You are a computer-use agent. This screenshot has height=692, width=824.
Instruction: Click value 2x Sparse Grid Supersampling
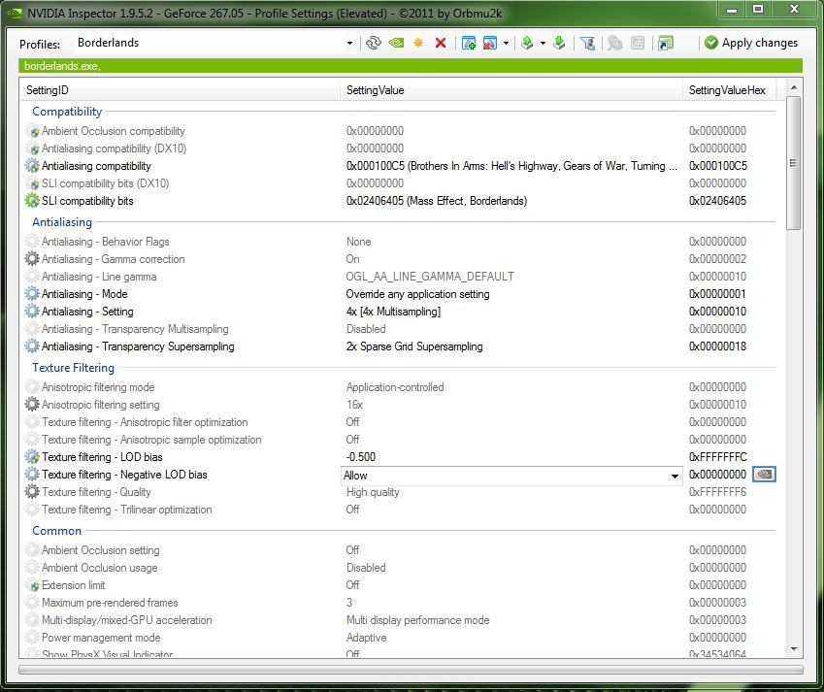[414, 346]
